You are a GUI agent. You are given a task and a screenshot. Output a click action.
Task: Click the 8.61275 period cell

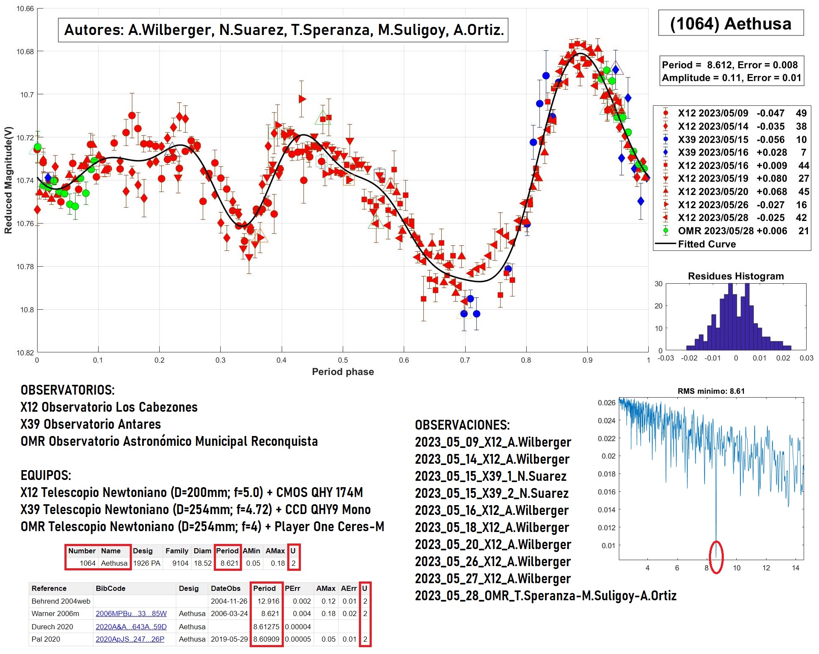(x=266, y=627)
